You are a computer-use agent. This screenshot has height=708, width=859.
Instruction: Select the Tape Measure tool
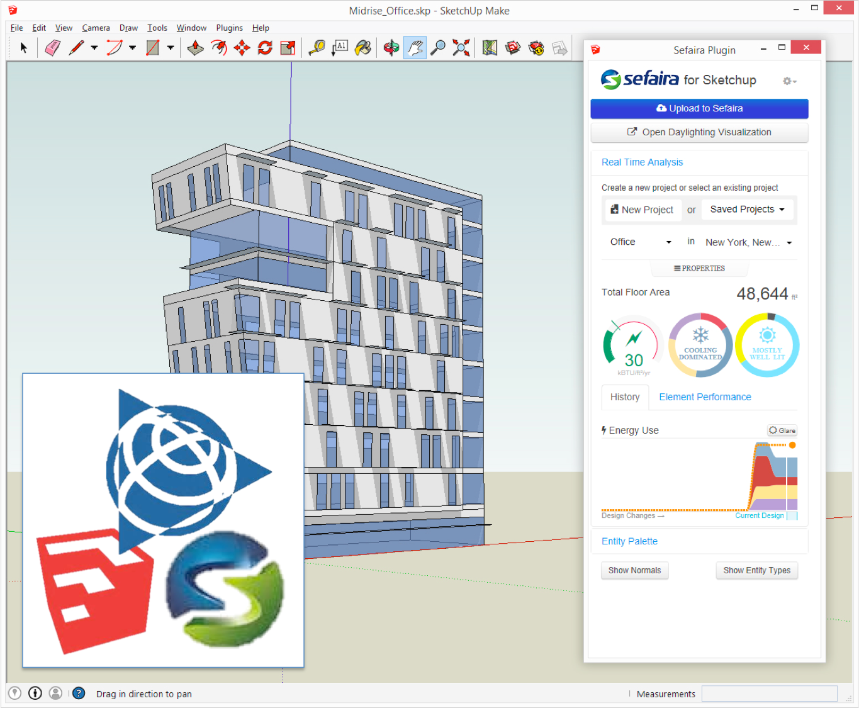317,48
